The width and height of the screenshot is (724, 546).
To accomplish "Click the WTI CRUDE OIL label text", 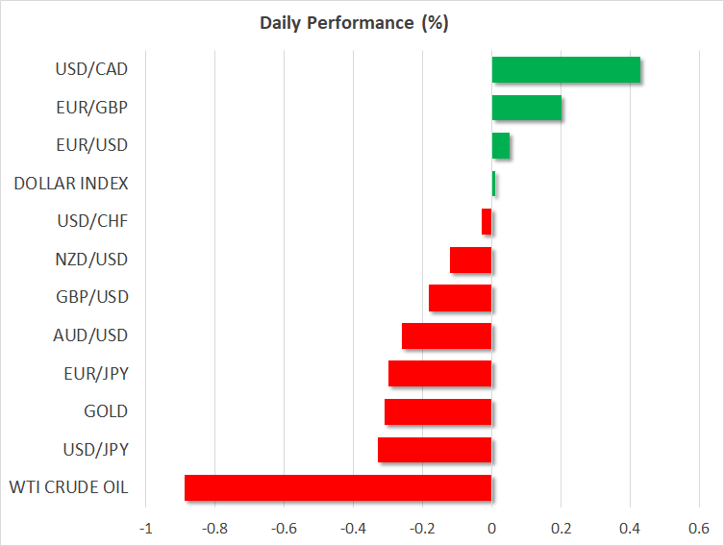I will tap(70, 487).
